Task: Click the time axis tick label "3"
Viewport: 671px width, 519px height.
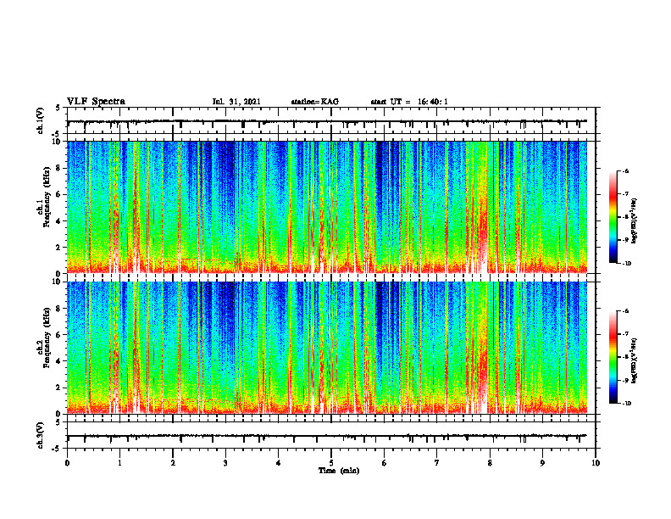Action: [x=225, y=463]
